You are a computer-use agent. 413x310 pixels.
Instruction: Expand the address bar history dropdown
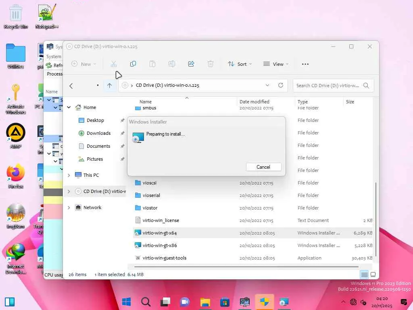(267, 86)
